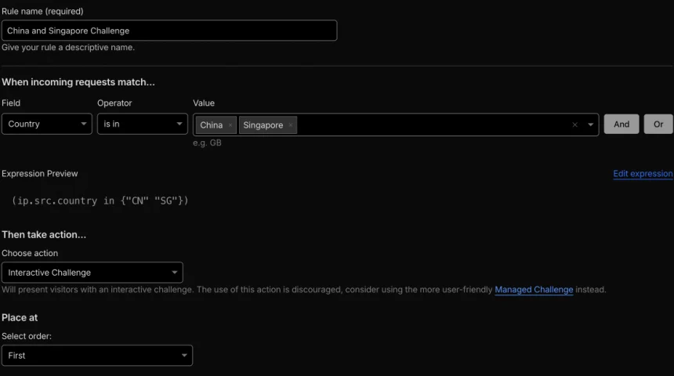Click empty space in Value input box

[x=431, y=125]
